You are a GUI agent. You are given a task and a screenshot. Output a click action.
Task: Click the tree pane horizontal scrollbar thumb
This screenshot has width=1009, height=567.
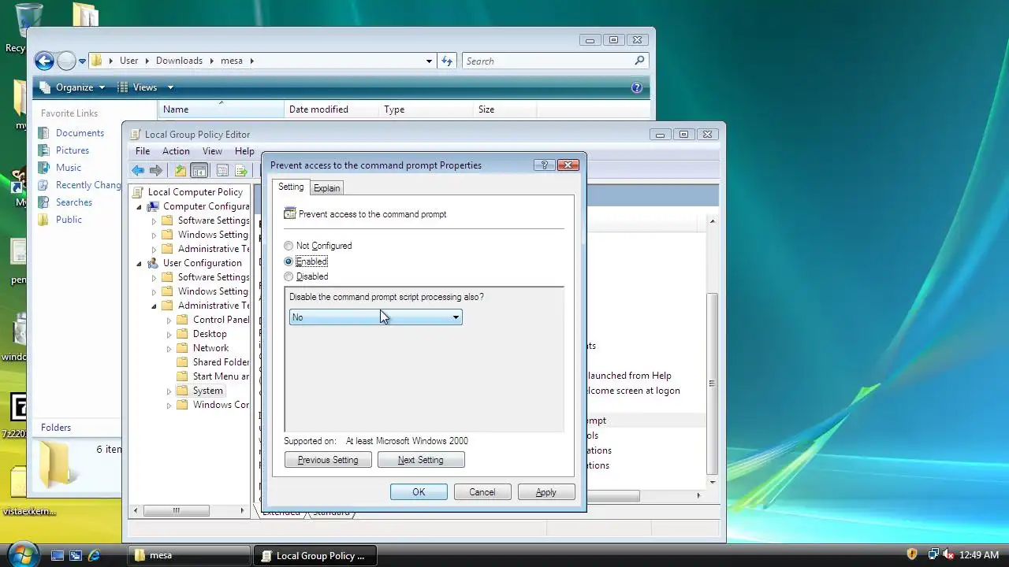coord(176,510)
